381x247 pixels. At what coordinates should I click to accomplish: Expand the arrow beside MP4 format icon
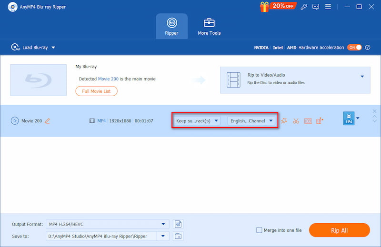pyautogui.click(x=358, y=119)
